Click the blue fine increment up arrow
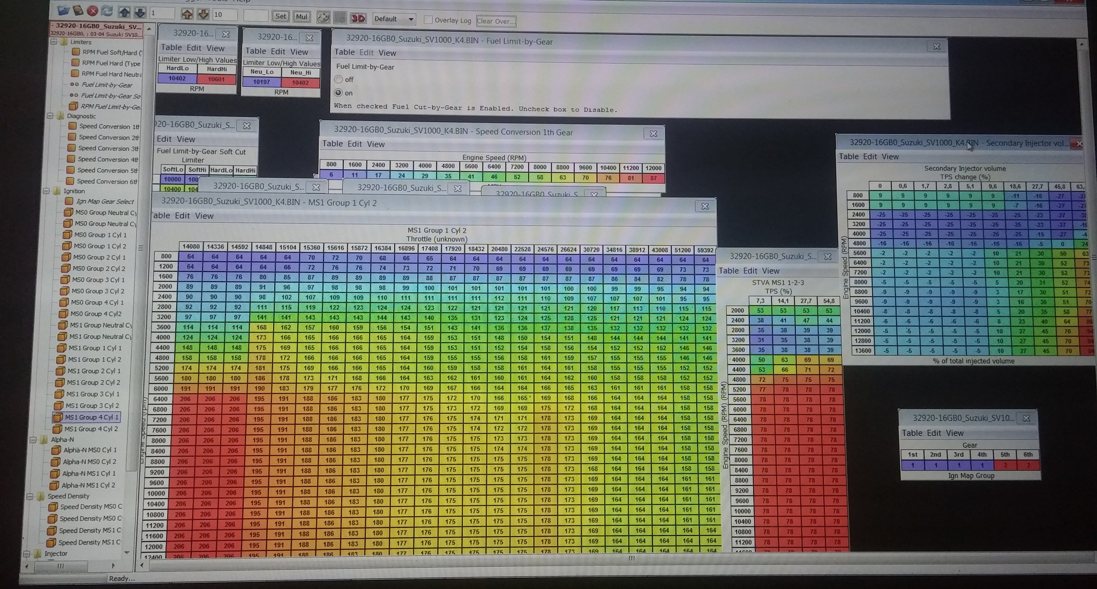Screen dimensions: 1097x589 click(124, 12)
